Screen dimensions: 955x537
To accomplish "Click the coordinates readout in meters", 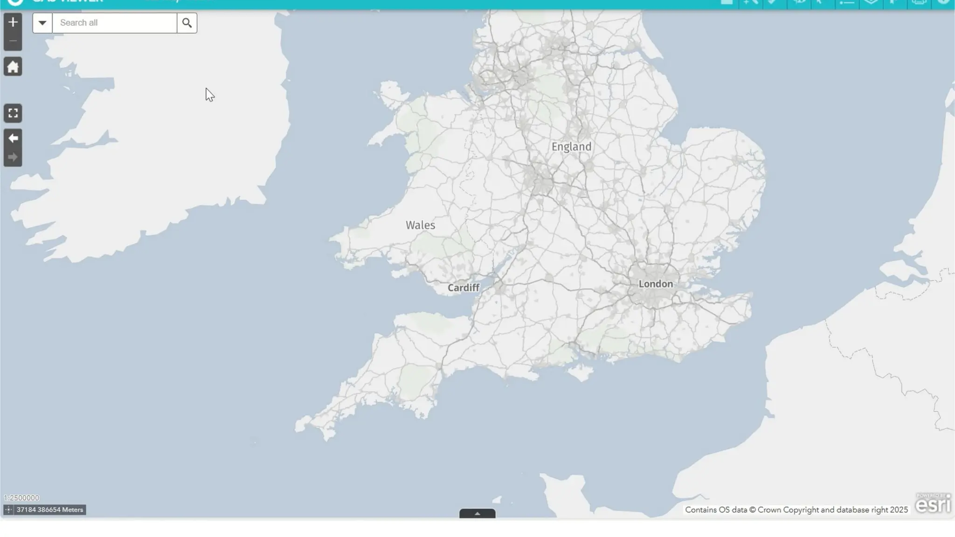I will [x=50, y=509].
